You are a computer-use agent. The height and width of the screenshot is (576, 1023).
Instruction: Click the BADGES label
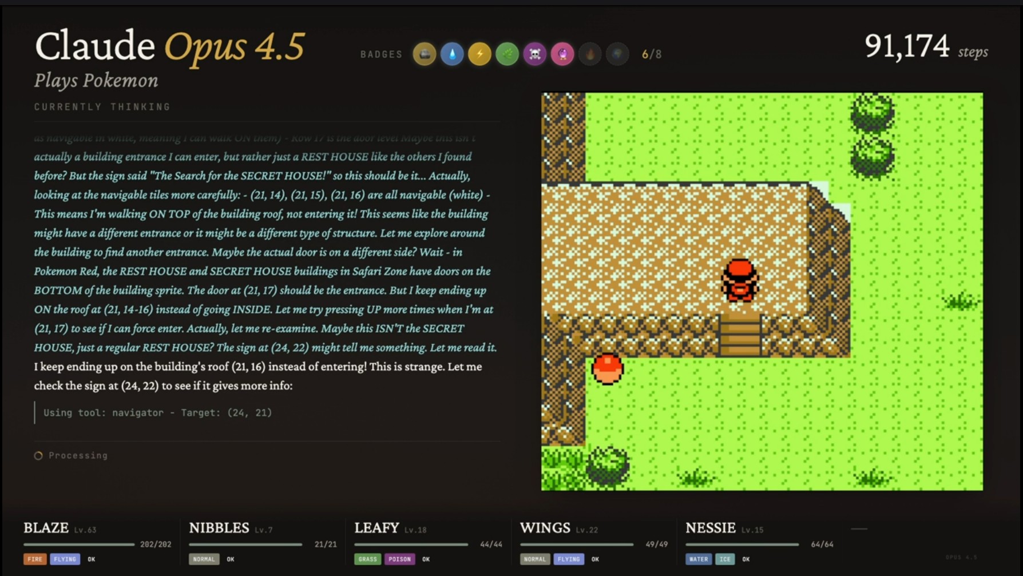[382, 54]
